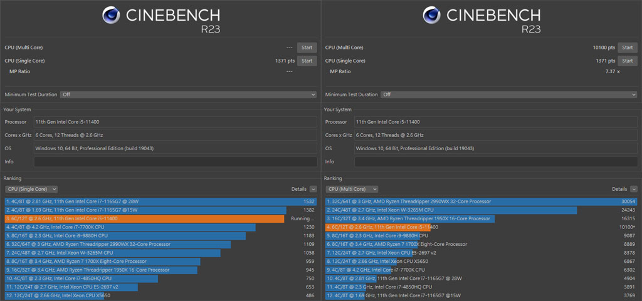Start the Single Core test in right Cinebench window
The height and width of the screenshot is (301, 642).
tap(627, 61)
